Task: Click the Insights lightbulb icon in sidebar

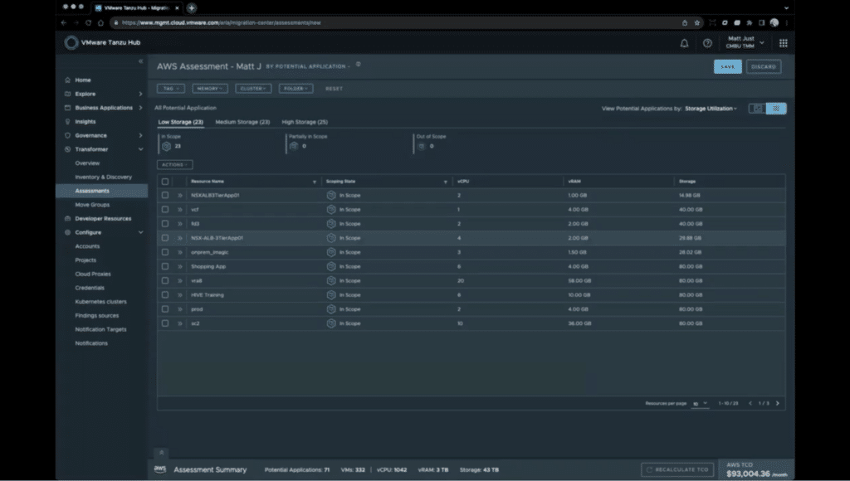Action: [68, 122]
